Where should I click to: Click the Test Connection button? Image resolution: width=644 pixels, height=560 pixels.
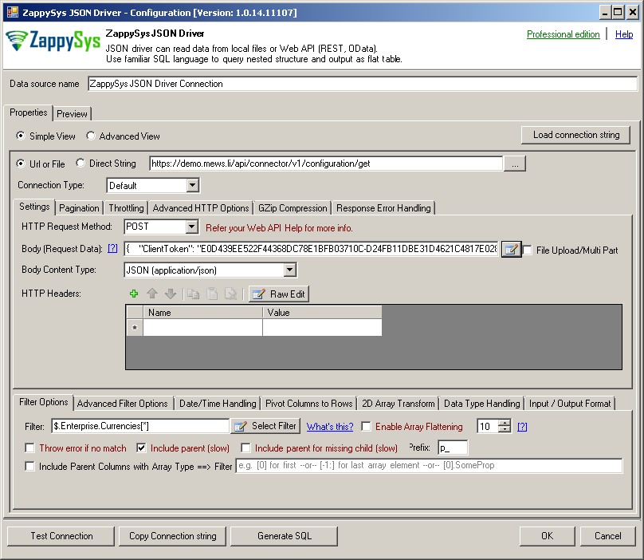60,535
